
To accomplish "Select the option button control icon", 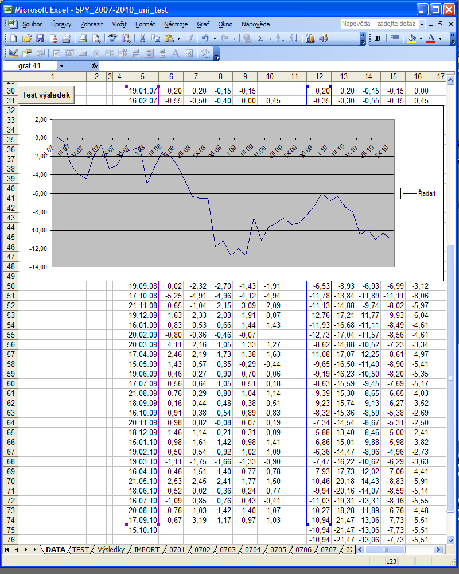I will pos(96,53).
